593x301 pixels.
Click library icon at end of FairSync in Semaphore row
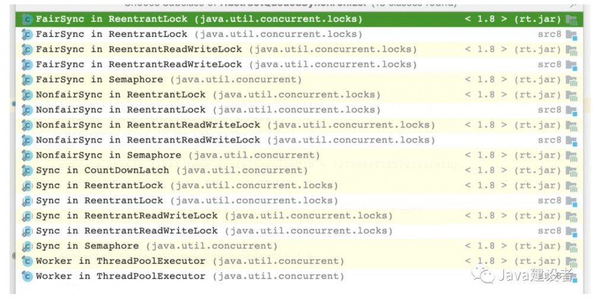click(571, 79)
